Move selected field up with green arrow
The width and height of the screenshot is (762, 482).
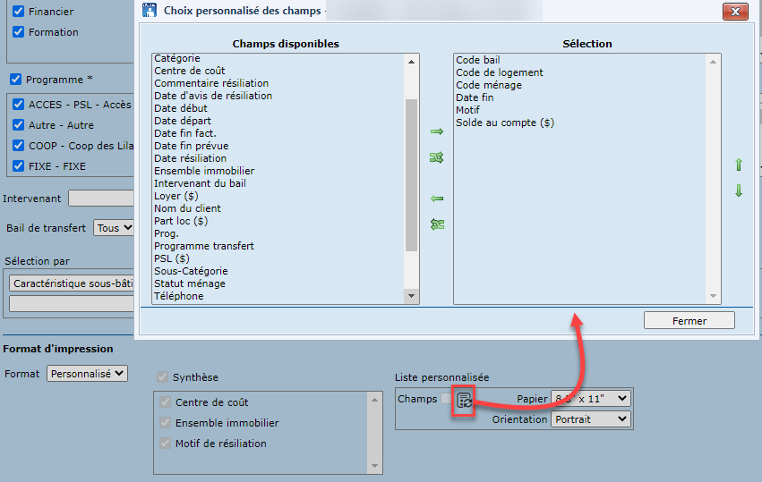click(739, 165)
